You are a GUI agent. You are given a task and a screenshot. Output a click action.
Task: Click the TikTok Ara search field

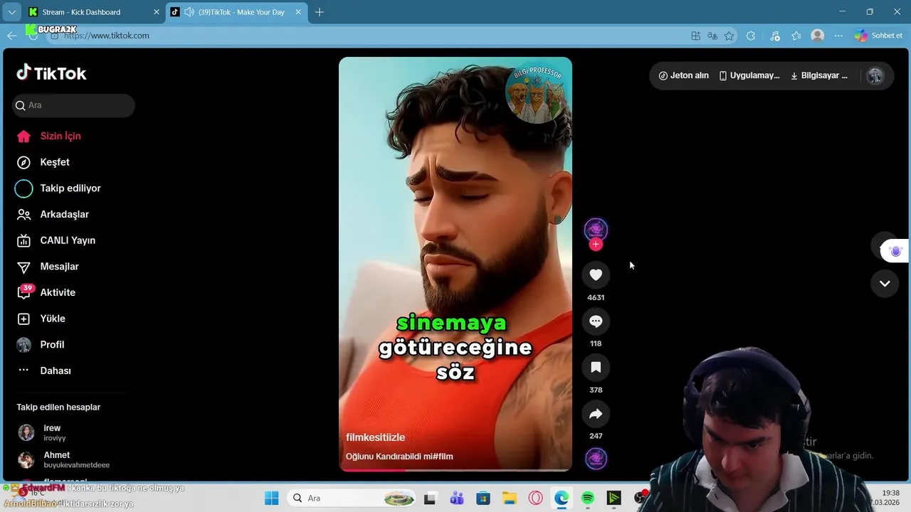tap(74, 105)
